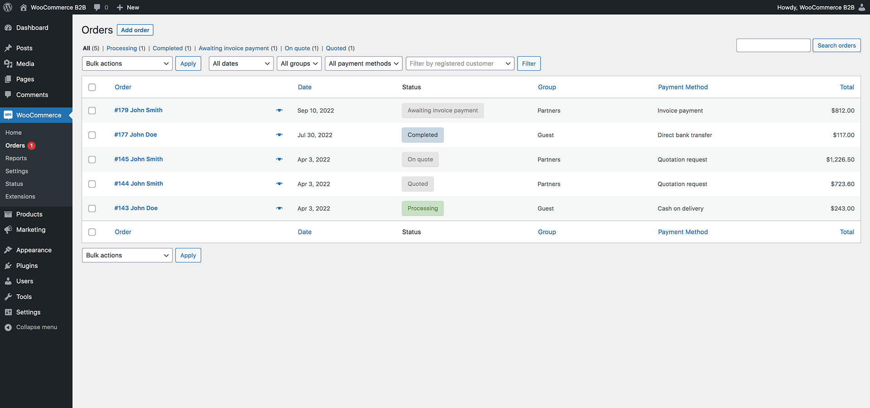Open the top Bulk actions dropdown

(x=127, y=63)
